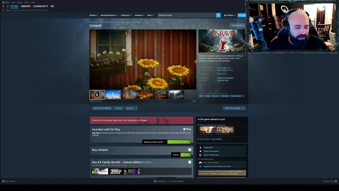Click the green In Cart button
Viewport: 339px width, 191px height.
185,155
